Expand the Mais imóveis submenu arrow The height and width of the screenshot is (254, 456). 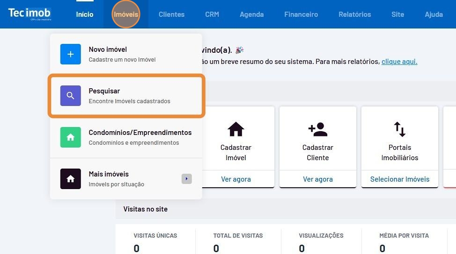186,178
